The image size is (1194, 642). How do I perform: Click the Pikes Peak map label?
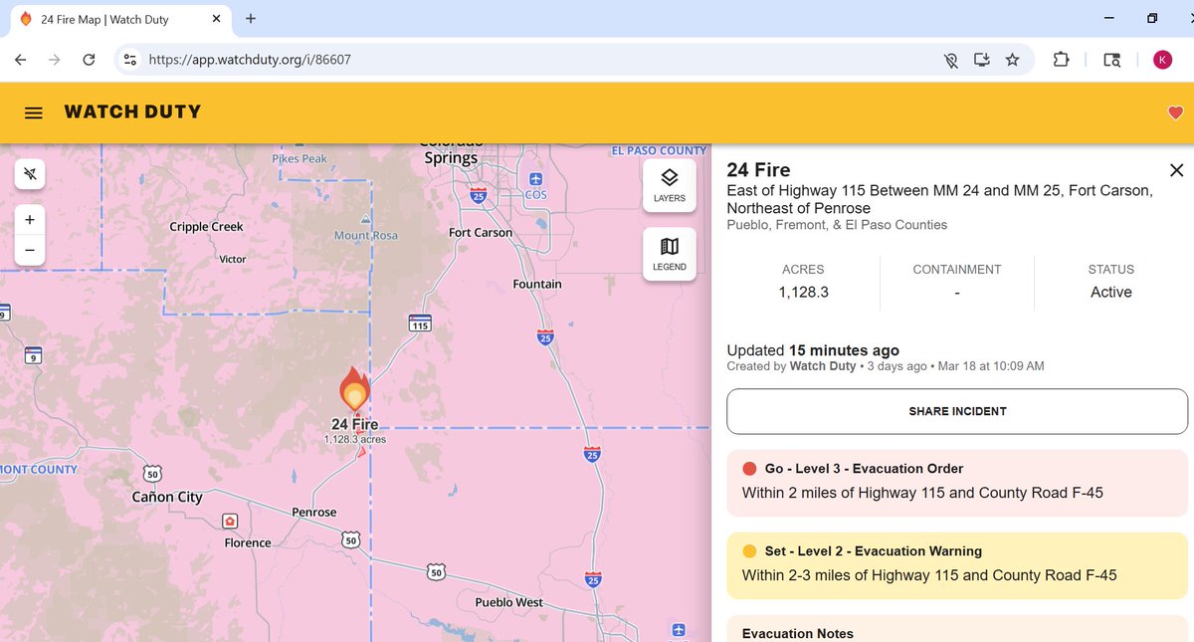[299, 159]
